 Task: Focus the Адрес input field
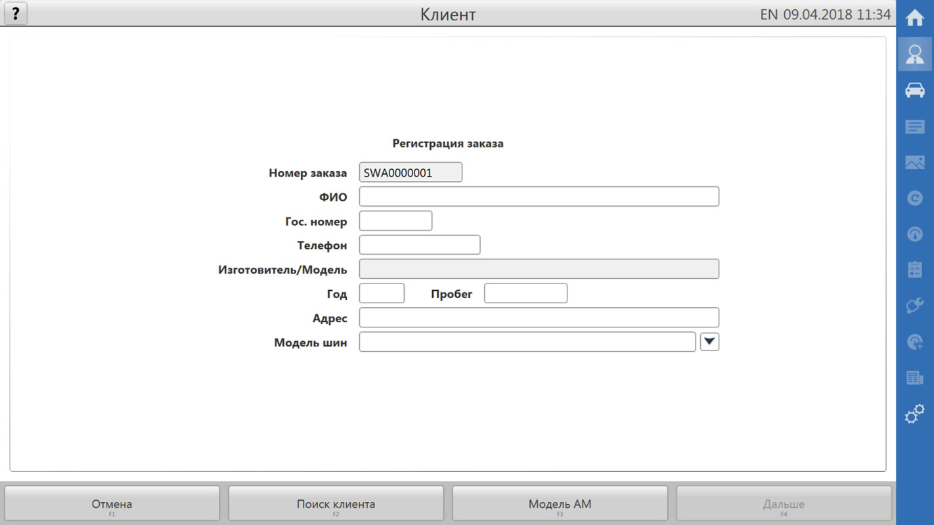[x=539, y=318]
